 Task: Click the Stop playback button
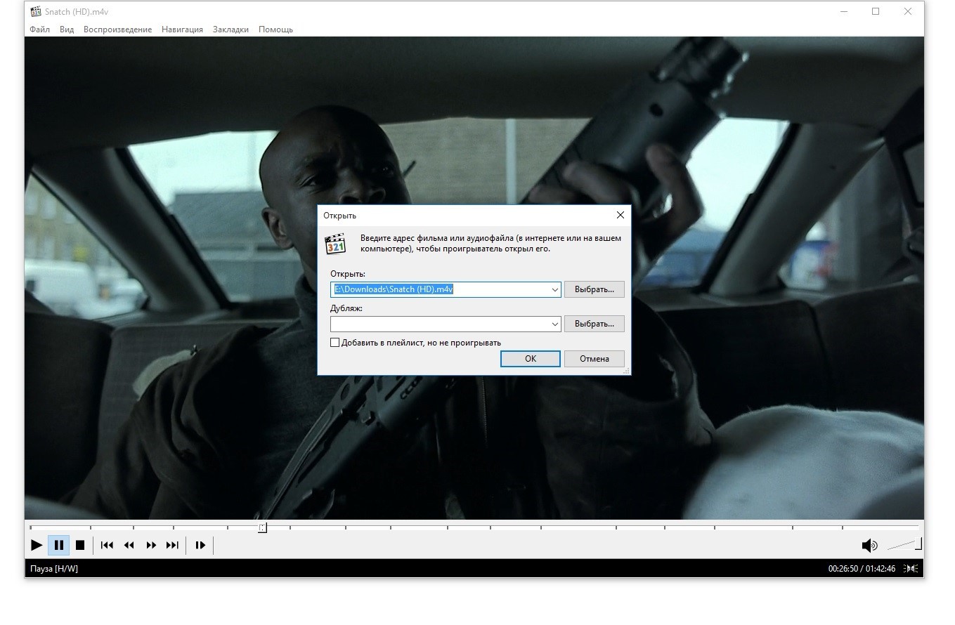[80, 545]
